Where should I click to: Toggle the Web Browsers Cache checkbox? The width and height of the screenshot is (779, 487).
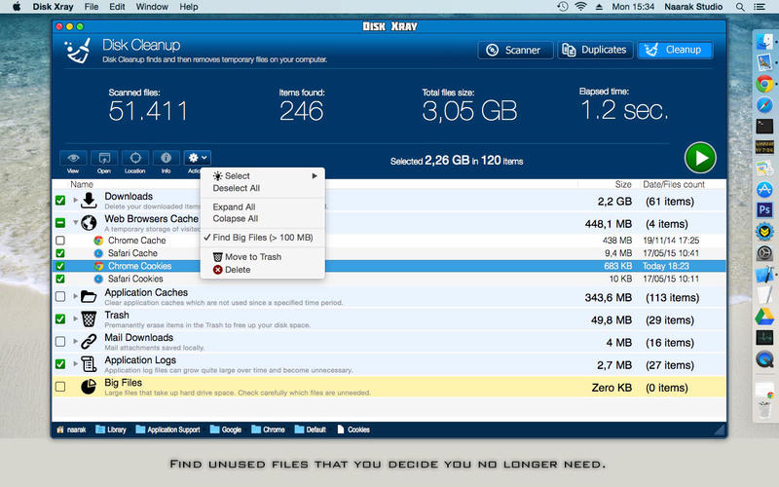click(x=60, y=223)
